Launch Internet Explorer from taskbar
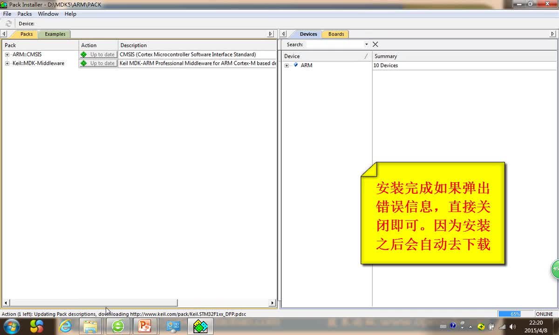The width and height of the screenshot is (559, 335). 66,327
